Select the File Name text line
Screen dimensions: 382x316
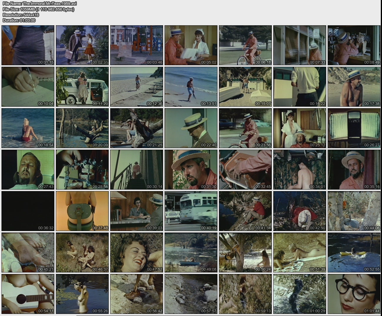point(40,4)
